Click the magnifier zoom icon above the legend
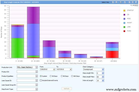This screenshot has height=92, width=139. coord(131,5)
